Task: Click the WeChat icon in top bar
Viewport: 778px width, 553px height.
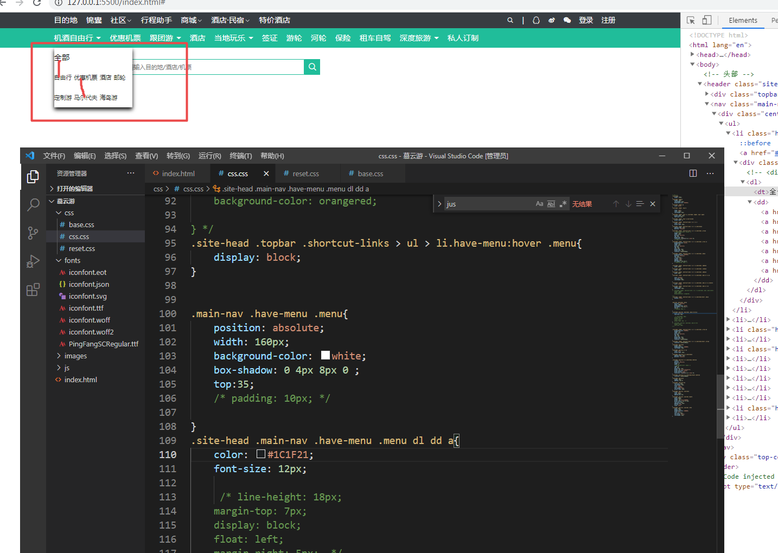Action: [x=567, y=20]
